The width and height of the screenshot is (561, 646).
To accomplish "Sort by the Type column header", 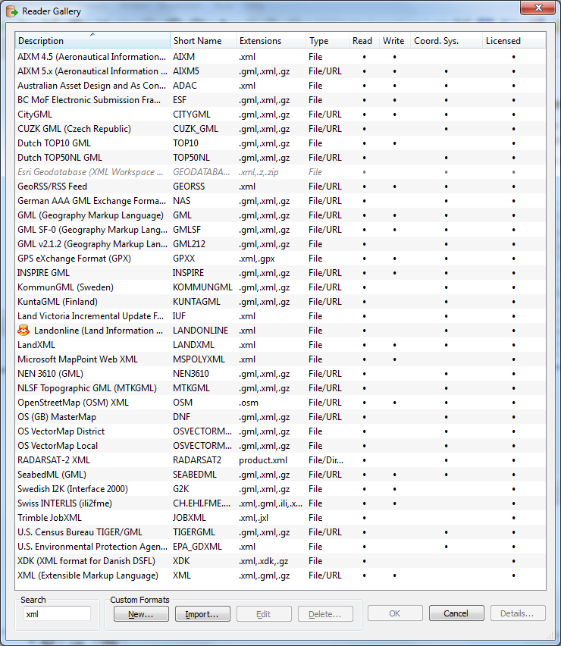I will tap(328, 41).
